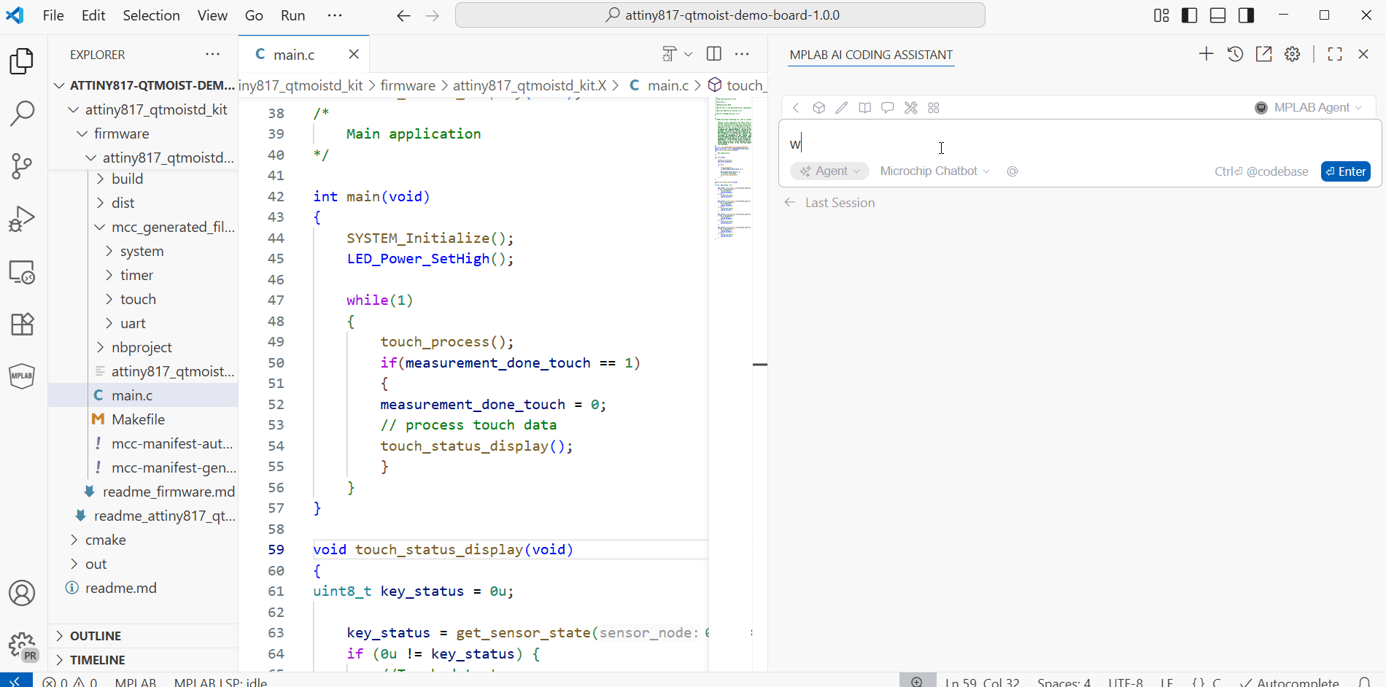
Task: Open the Agent mode dropdown
Action: point(830,171)
